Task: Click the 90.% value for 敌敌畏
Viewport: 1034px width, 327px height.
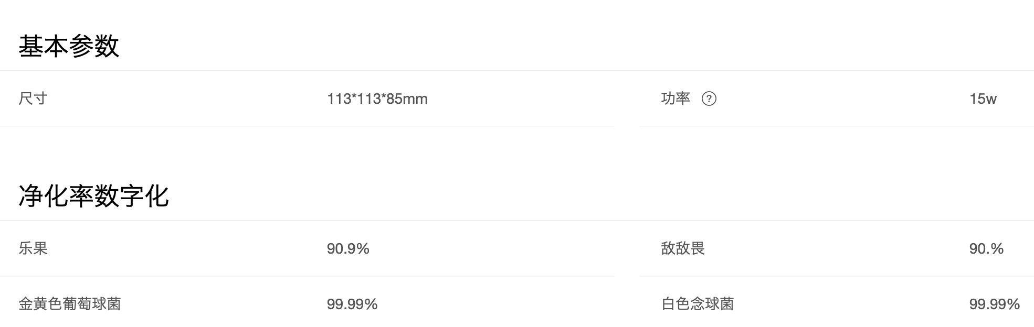Action: click(986, 248)
